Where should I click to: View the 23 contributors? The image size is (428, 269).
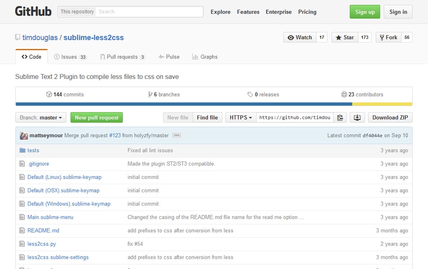tap(362, 94)
